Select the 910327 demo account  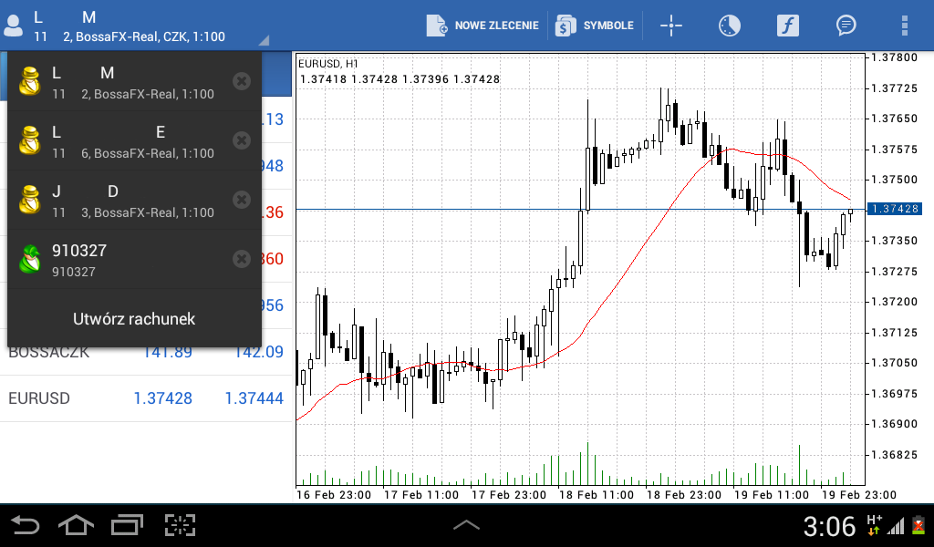click(134, 260)
